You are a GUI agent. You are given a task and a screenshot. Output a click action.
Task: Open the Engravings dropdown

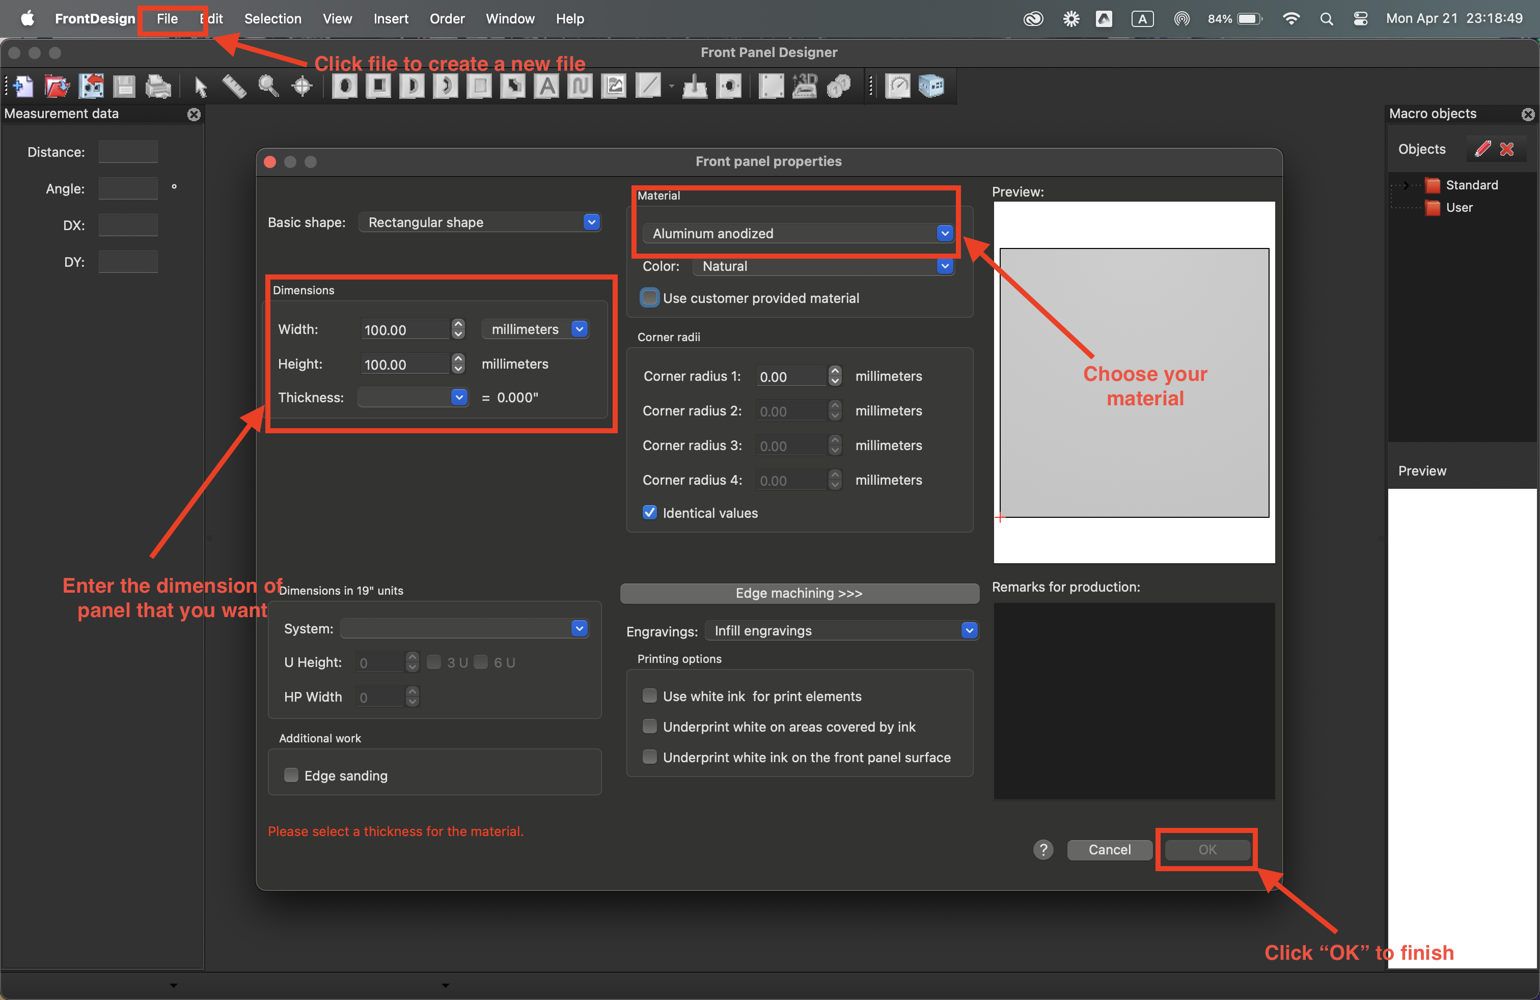842,631
